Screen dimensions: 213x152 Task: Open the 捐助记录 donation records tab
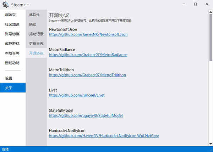pos(36,34)
